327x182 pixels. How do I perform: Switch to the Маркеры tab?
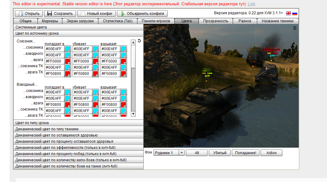(x=50, y=21)
